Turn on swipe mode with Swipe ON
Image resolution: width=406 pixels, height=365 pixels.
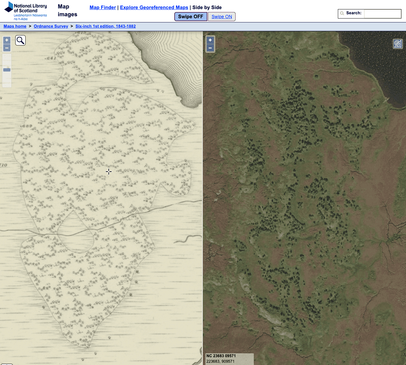(222, 17)
